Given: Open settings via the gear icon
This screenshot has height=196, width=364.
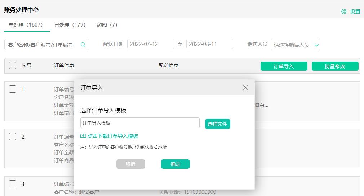Looking at the screenshot, I should tap(343, 11).
